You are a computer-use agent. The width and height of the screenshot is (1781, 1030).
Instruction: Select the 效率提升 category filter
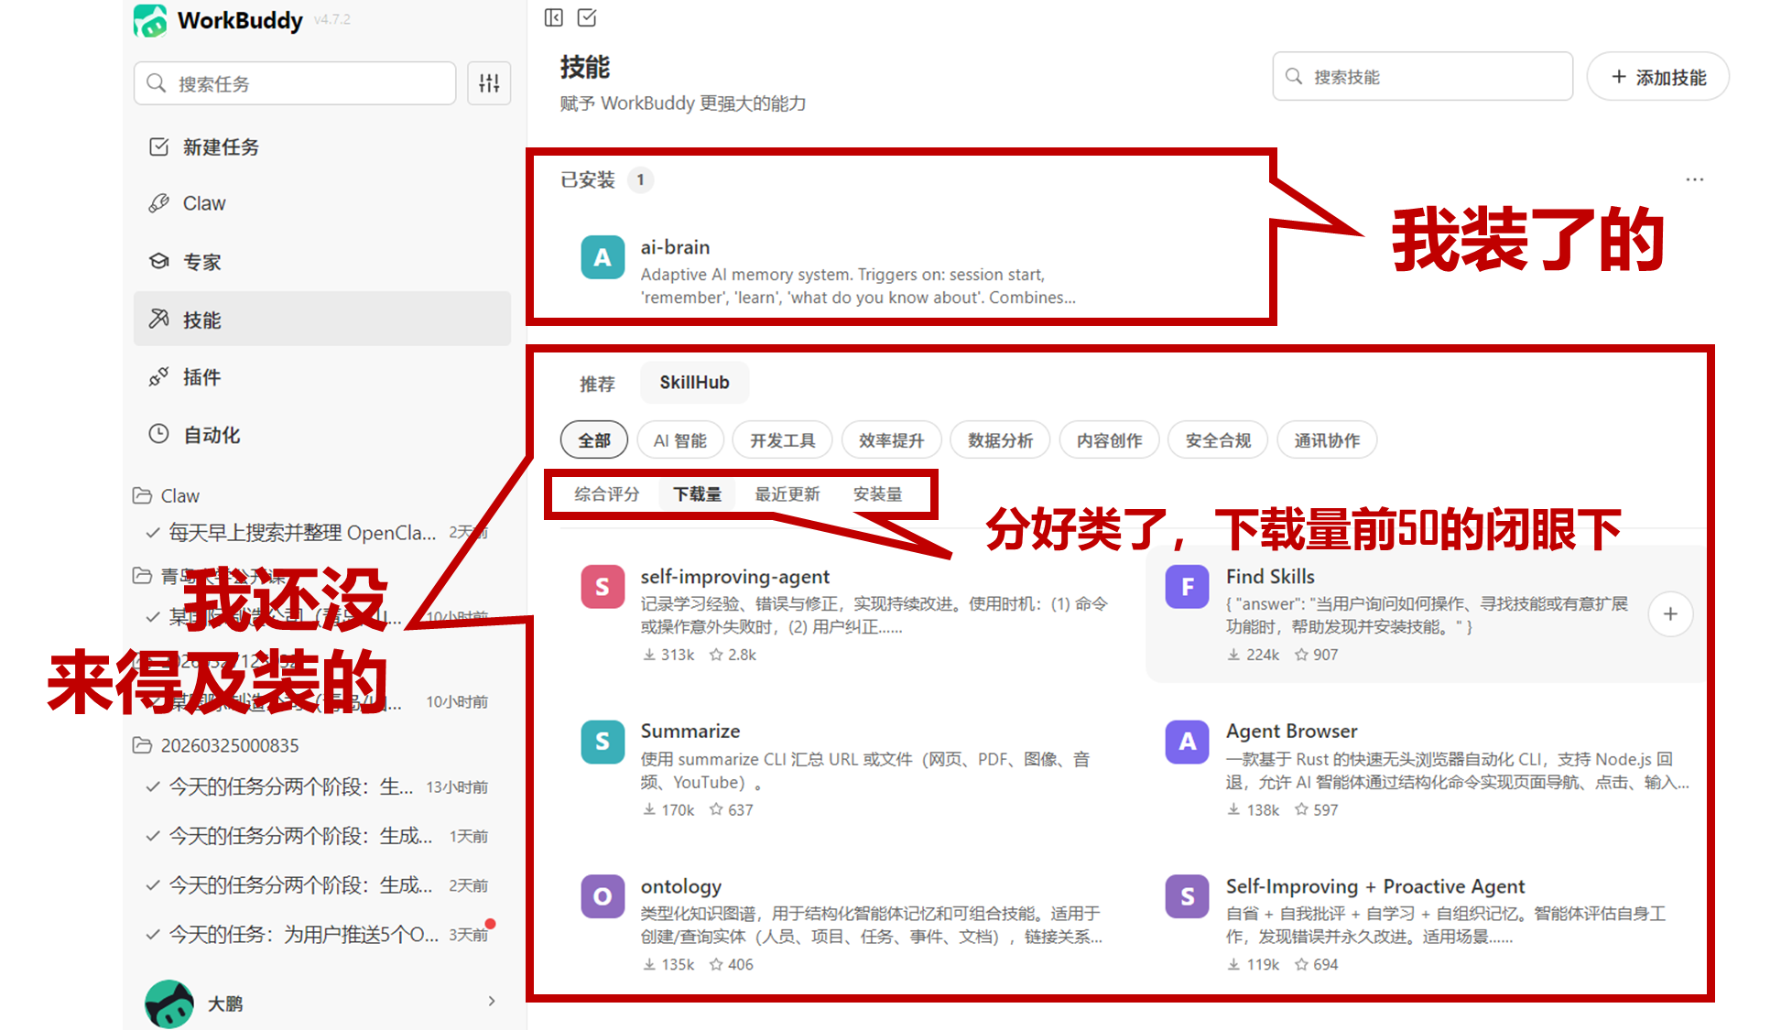(891, 440)
